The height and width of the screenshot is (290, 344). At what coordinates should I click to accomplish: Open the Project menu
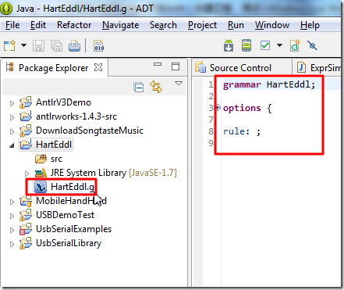(202, 25)
